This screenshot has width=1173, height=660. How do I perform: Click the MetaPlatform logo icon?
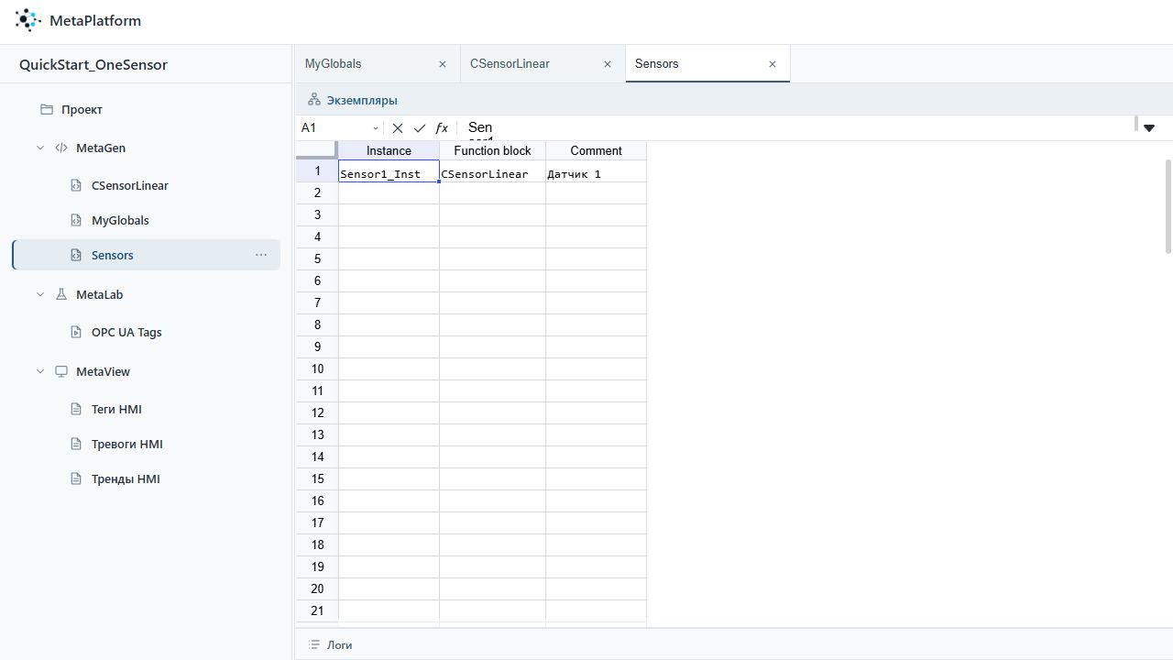(x=28, y=20)
